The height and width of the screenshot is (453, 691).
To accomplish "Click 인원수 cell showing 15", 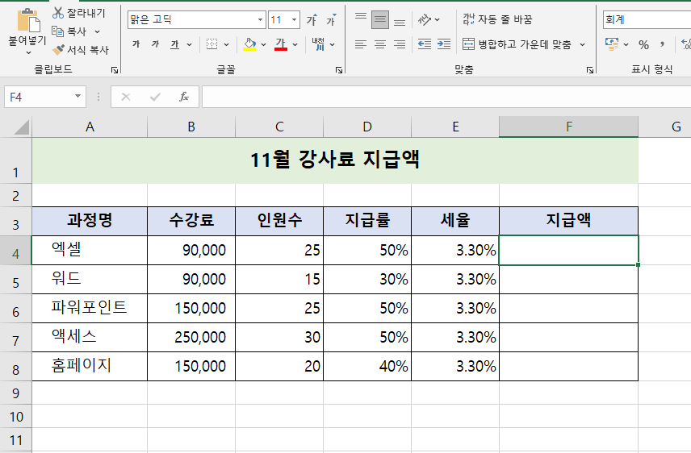I will coord(279,279).
